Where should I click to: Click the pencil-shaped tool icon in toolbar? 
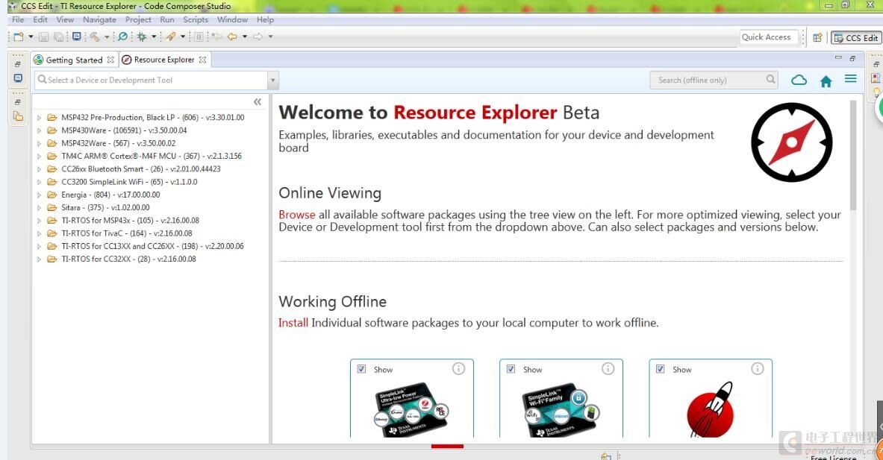pyautogui.click(x=171, y=37)
